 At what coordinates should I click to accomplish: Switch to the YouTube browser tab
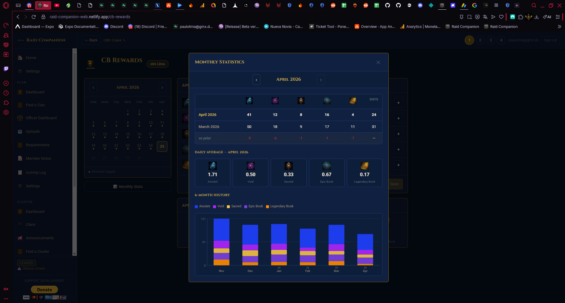tap(57, 5)
